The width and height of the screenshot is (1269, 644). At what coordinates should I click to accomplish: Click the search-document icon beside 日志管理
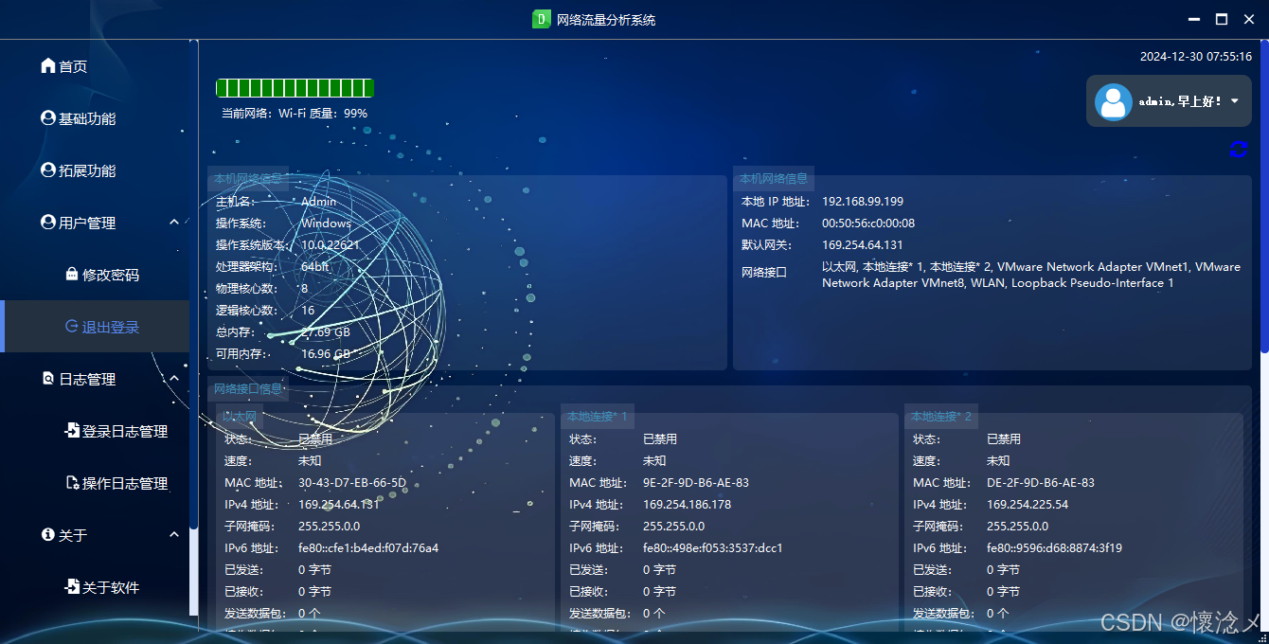point(48,379)
